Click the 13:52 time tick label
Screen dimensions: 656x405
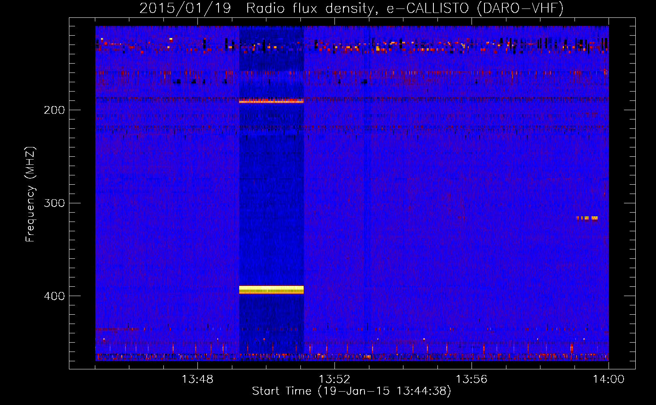334,379
